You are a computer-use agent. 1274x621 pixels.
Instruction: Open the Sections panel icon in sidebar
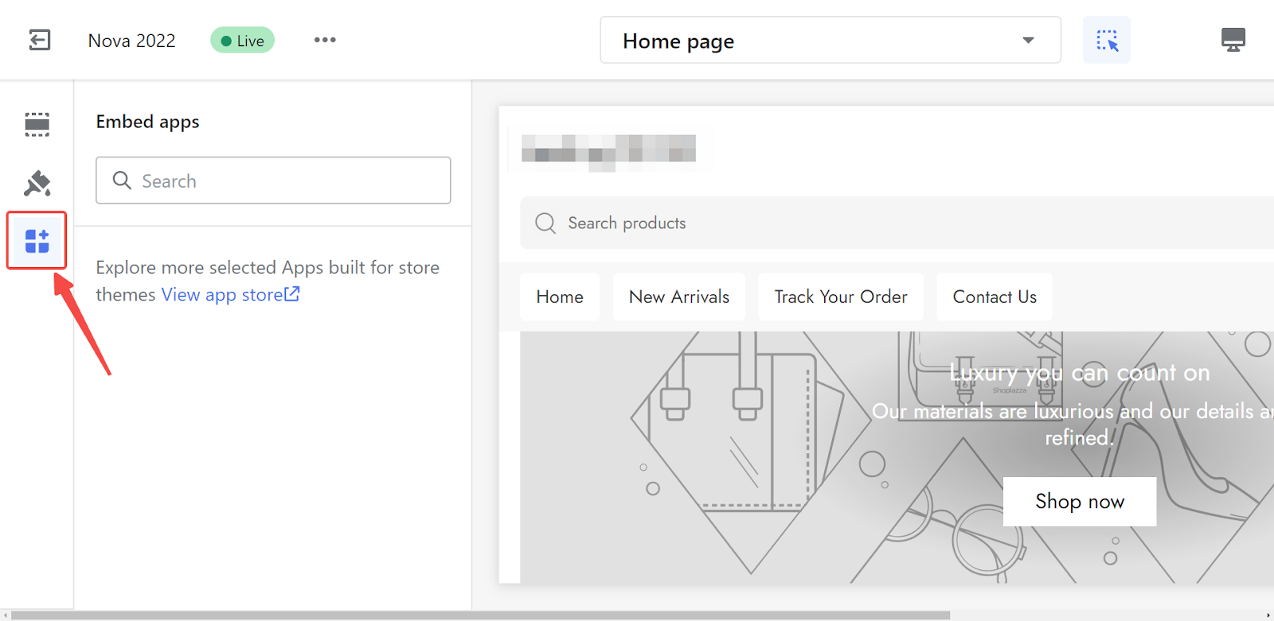point(37,124)
